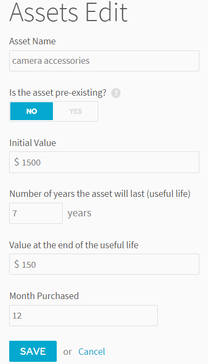
Task: Click into the Initial Value field showing 1500
Action: coord(104,162)
